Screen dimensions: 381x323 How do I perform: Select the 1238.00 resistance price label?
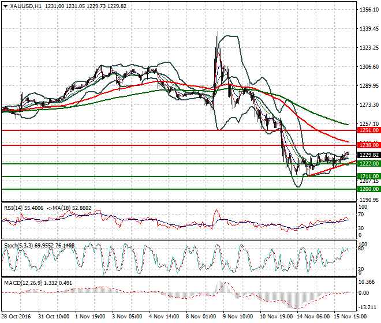[x=369, y=145]
